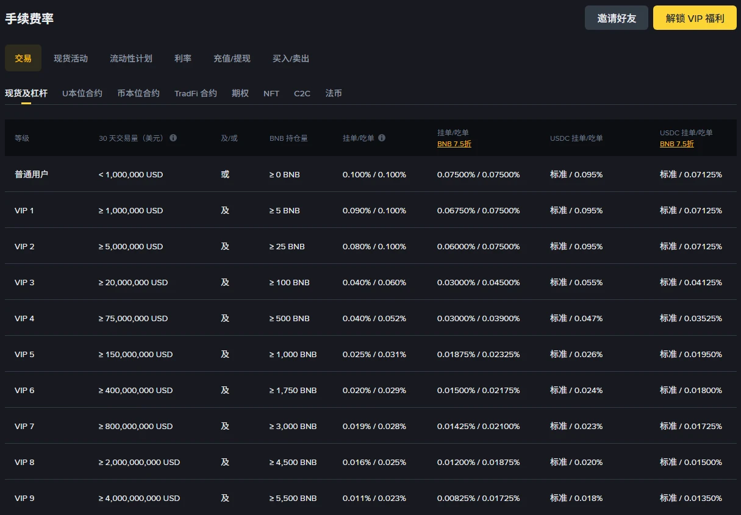741x515 pixels.
Task: Click the 邀请好友 button
Action: pos(617,18)
